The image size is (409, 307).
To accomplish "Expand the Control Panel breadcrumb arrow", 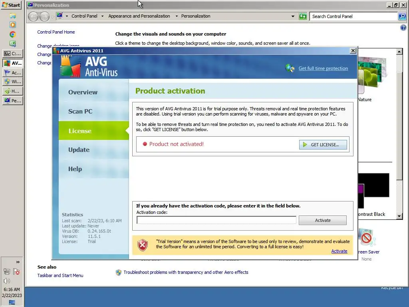I will (102, 16).
